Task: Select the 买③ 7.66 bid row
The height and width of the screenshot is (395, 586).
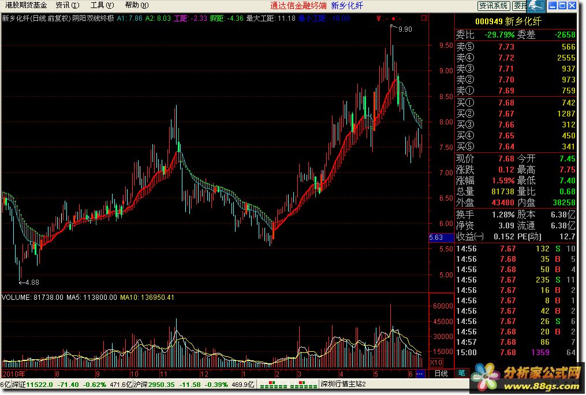Action: (x=516, y=125)
